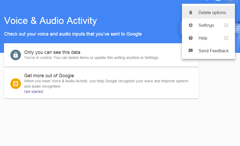This screenshot has width=240, height=146.
Task: Click the padlock icon on the privacy card
Action: (16, 55)
